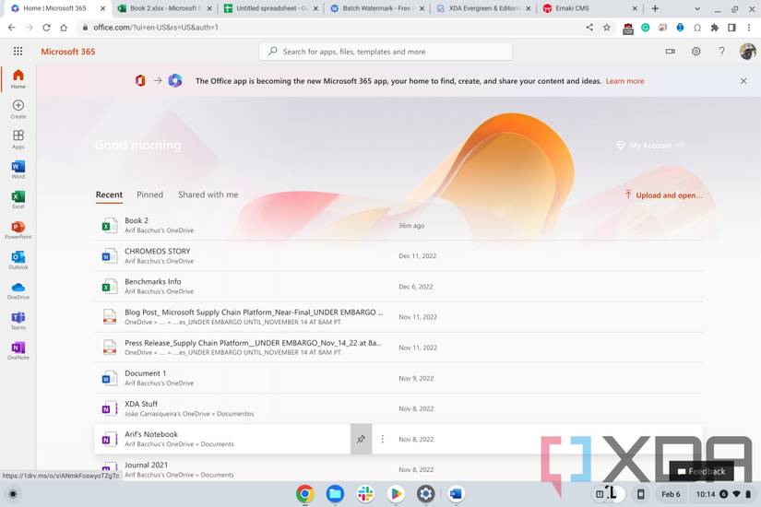Open the Journal 2021 notebook
The width and height of the screenshot is (761, 507).
pyautogui.click(x=398, y=469)
